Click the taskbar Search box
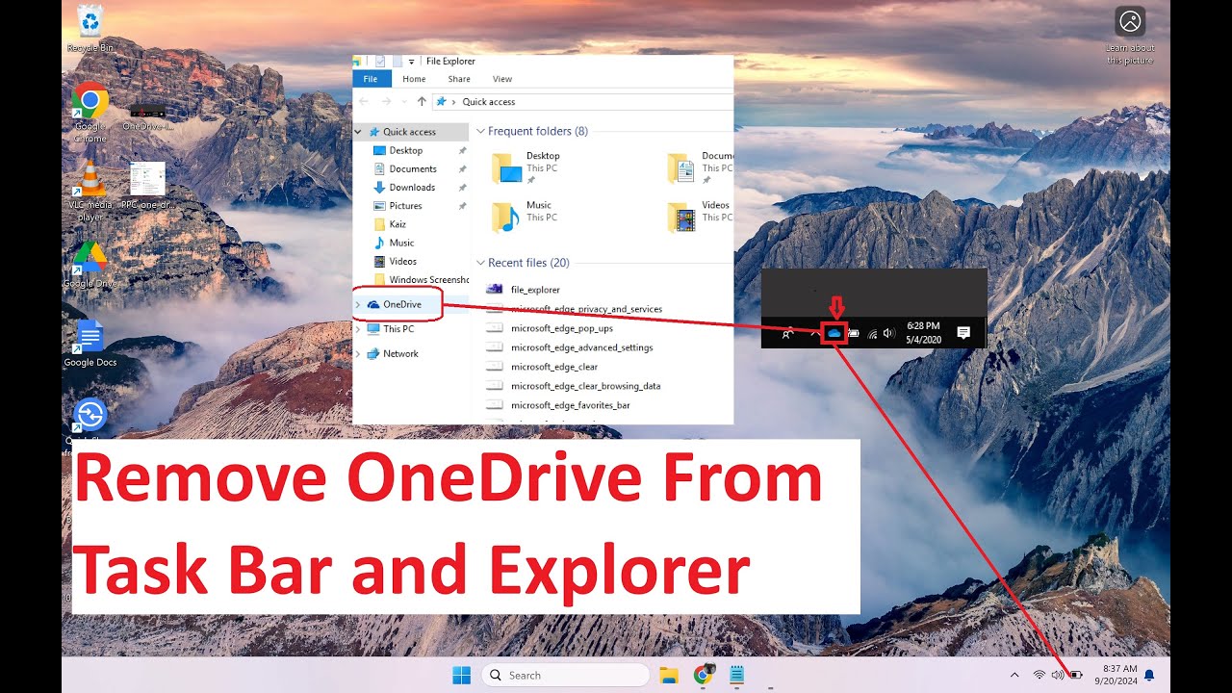 pyautogui.click(x=565, y=675)
